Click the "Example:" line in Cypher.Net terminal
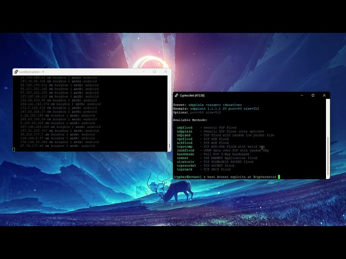Image resolution: width=346 pixels, height=259 pixels. [216, 108]
